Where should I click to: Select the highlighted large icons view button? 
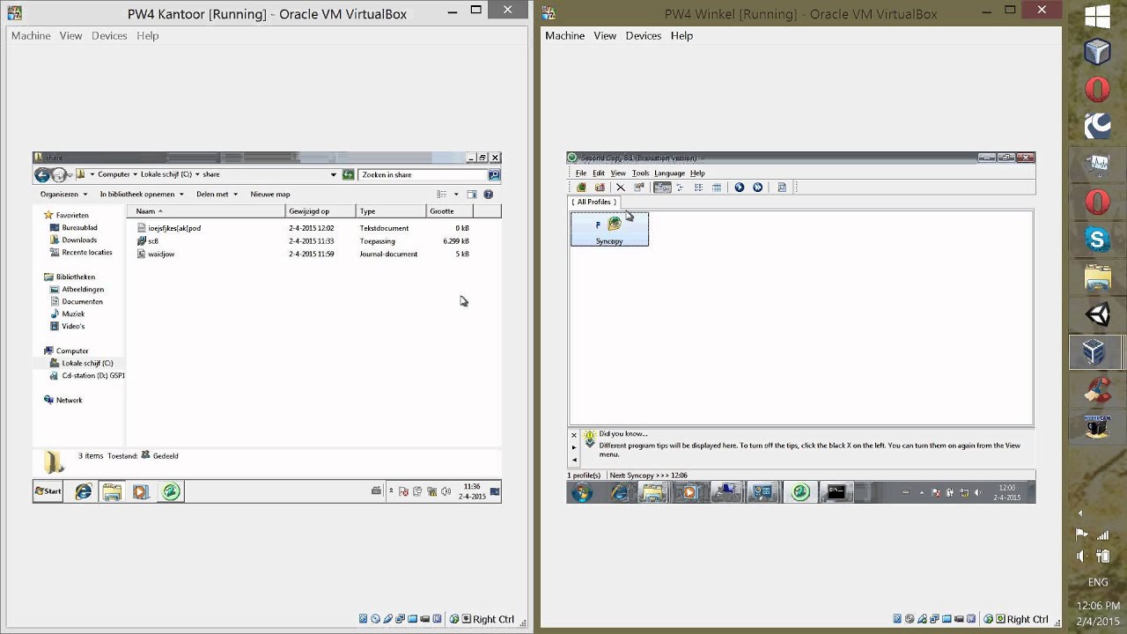pyautogui.click(x=662, y=188)
